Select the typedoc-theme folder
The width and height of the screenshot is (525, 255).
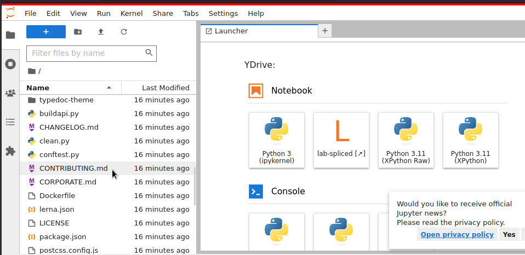pyautogui.click(x=108, y=100)
